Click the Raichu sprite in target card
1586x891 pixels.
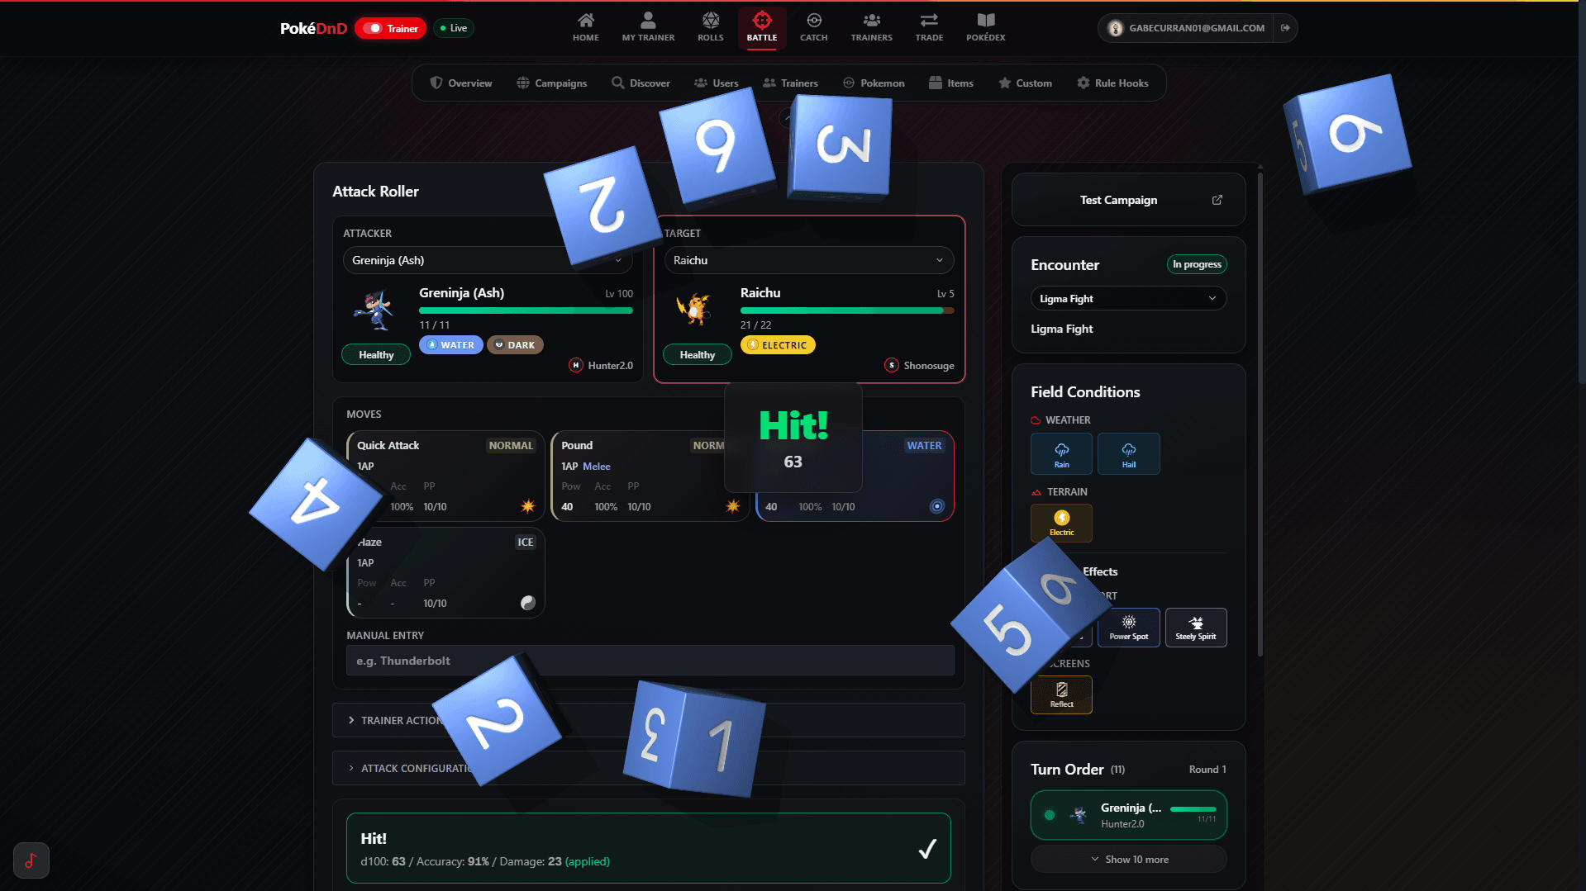coord(695,310)
